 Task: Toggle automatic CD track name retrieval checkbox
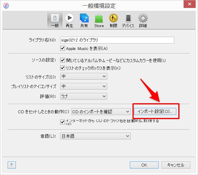click(63, 122)
